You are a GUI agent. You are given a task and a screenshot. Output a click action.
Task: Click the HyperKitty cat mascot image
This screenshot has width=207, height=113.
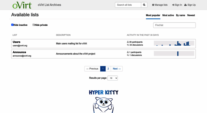[x=103, y=105]
